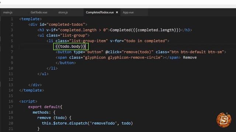This screenshot has height=132, width=236.
Task: Click the "list-group" class value
Action: tap(74, 36)
